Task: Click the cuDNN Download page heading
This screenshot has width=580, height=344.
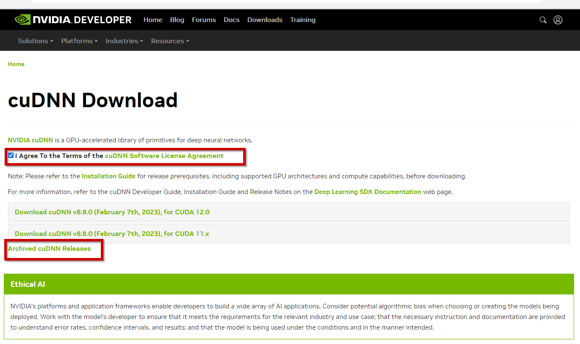Action: point(93,100)
